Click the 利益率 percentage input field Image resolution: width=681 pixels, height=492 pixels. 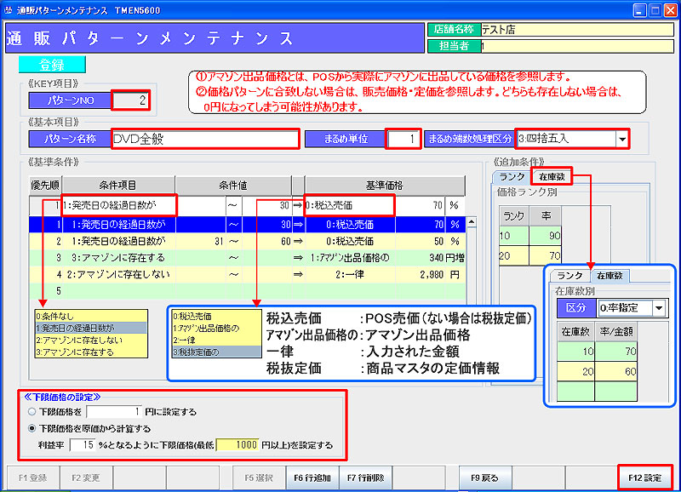(83, 444)
